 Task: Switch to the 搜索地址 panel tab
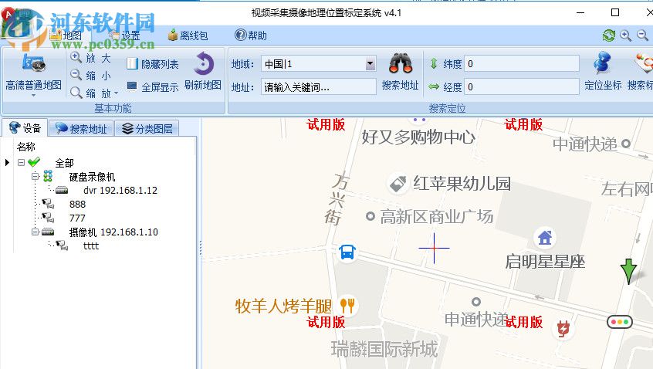tap(81, 129)
